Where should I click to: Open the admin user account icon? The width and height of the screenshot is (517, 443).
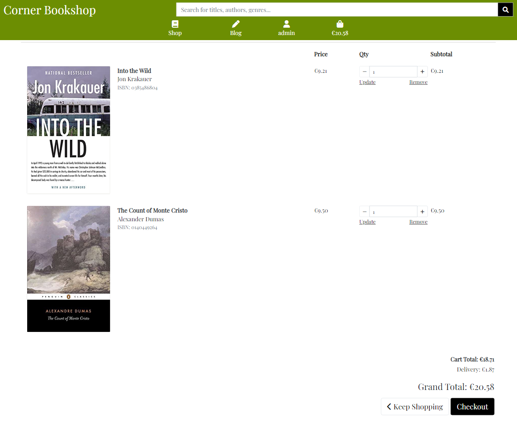click(x=287, y=24)
